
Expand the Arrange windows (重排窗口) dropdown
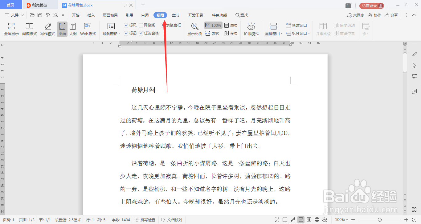[281, 34]
